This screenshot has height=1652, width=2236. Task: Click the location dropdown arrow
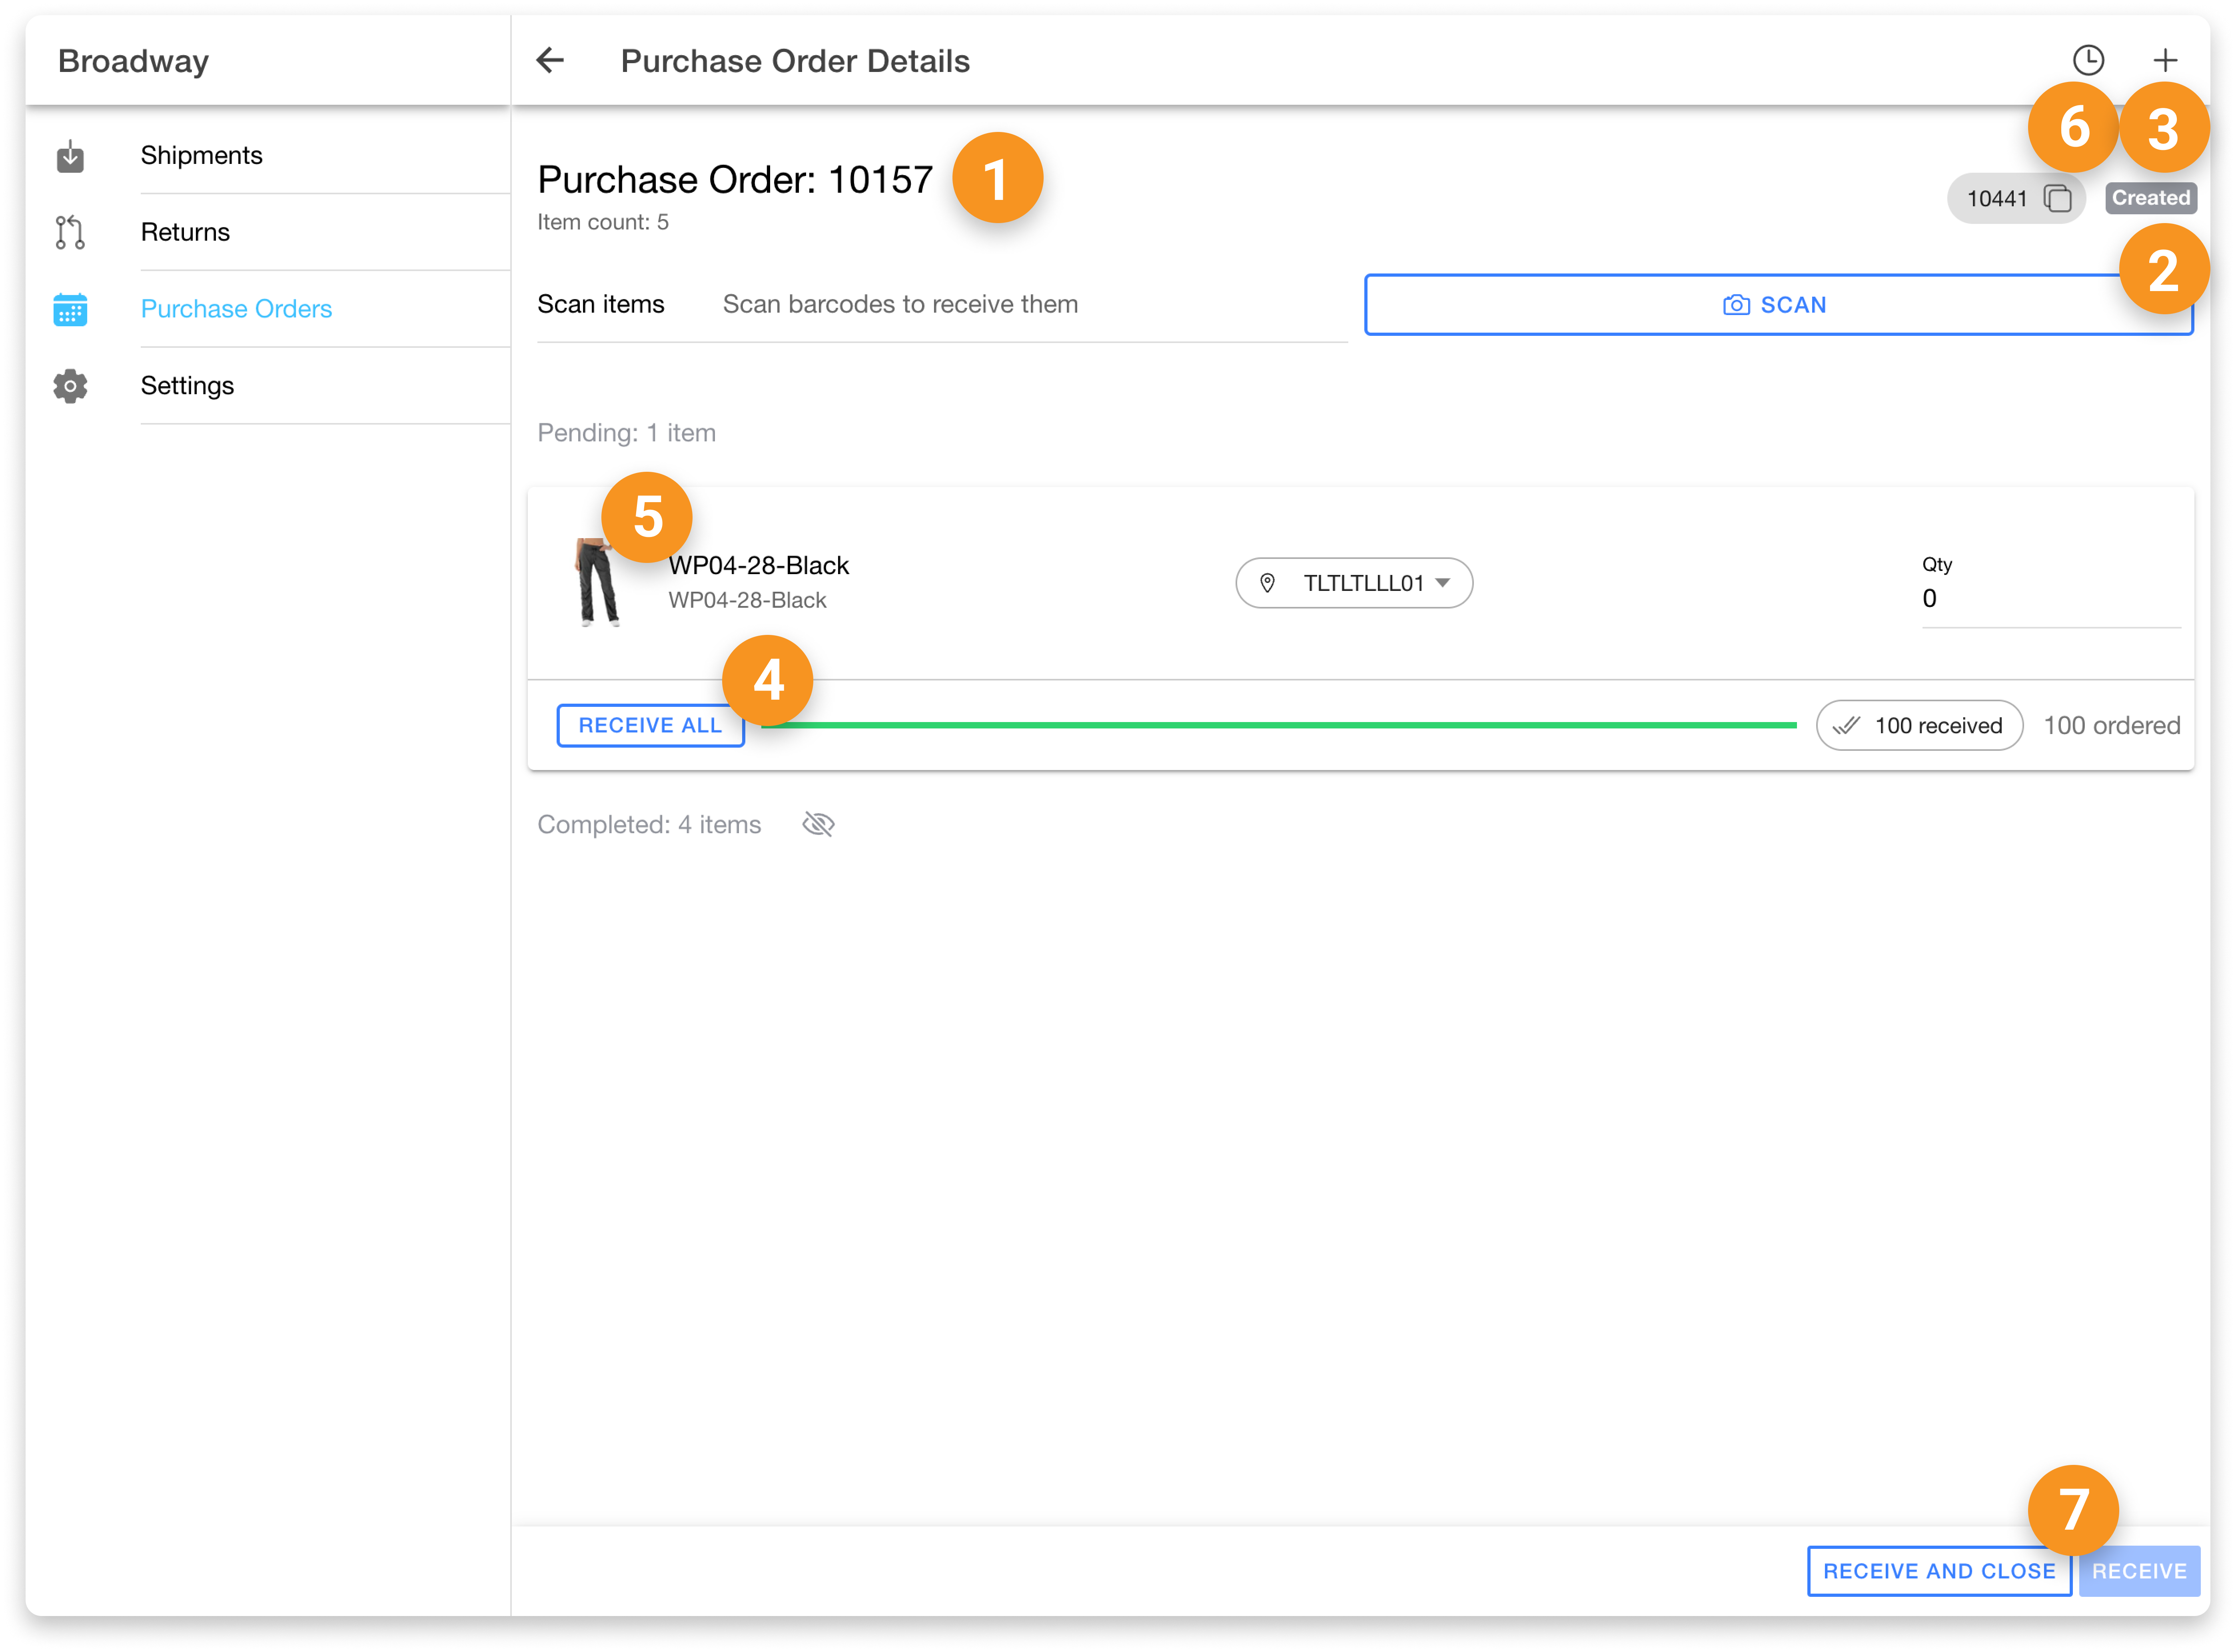pyautogui.click(x=1442, y=583)
